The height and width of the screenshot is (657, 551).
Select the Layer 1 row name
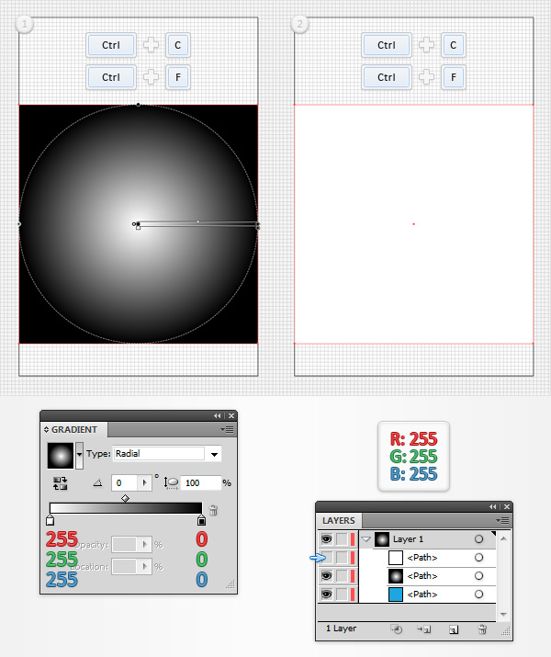point(408,539)
